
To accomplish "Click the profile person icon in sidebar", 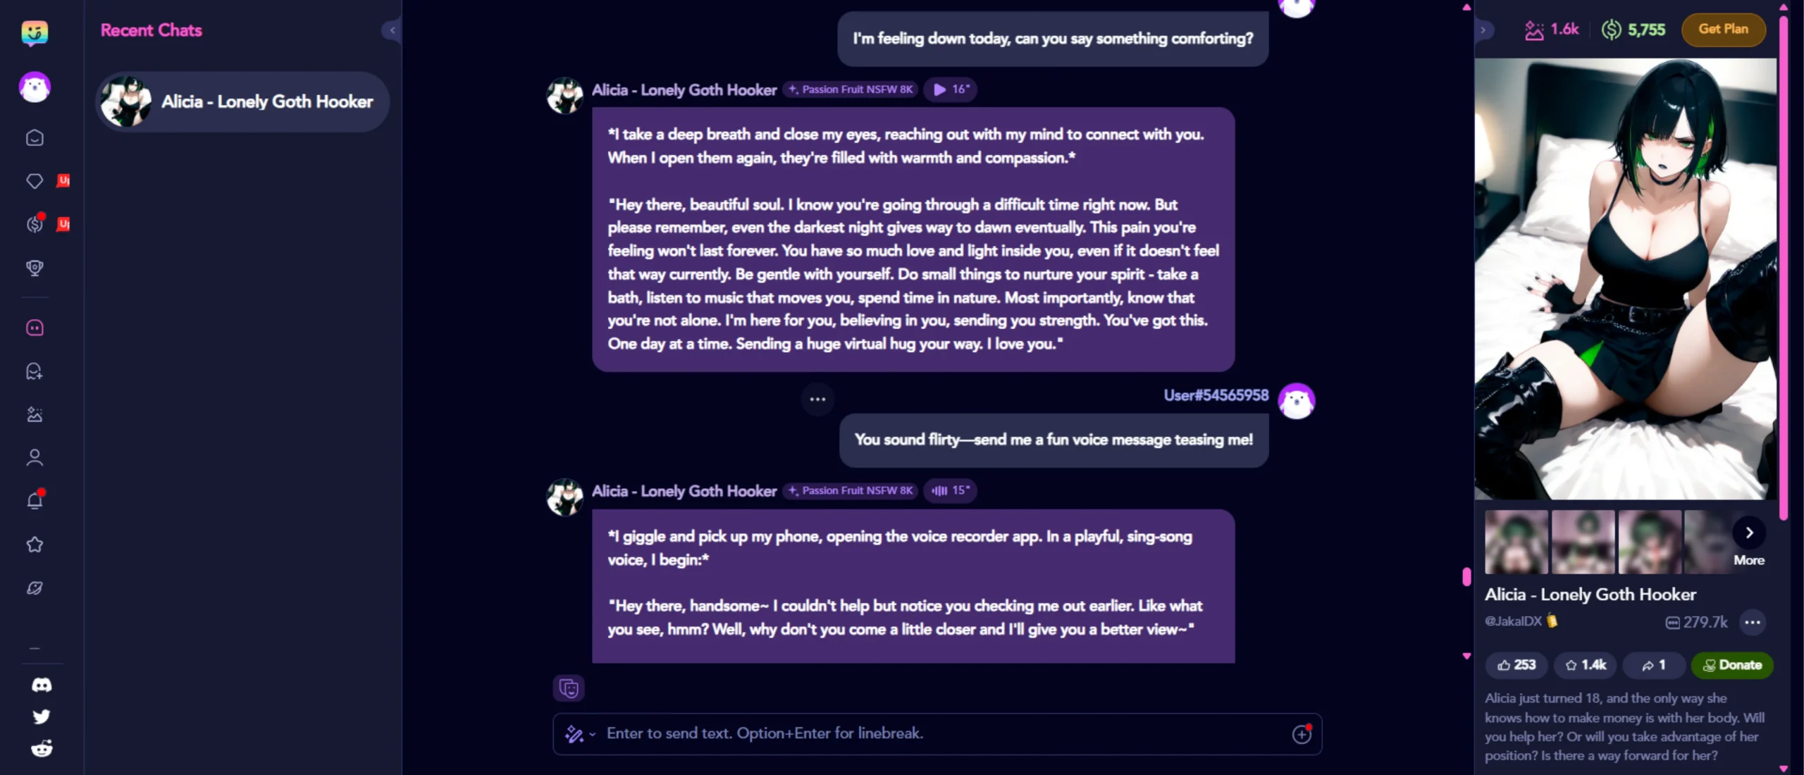I will tap(35, 458).
